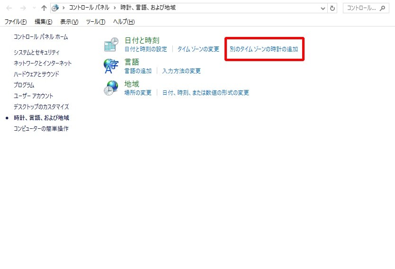395x269 pixels.
Task: Click 言語の追加
Action: [x=138, y=71]
